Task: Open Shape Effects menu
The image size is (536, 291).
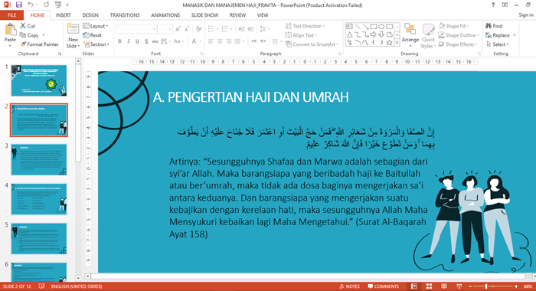Action: [457, 44]
